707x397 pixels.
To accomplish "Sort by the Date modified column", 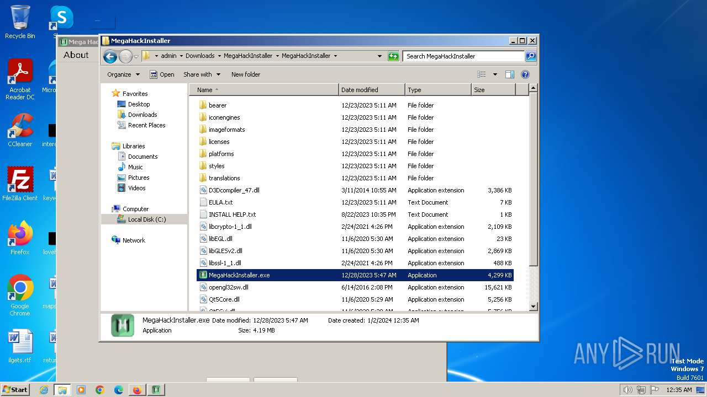I will click(x=372, y=90).
